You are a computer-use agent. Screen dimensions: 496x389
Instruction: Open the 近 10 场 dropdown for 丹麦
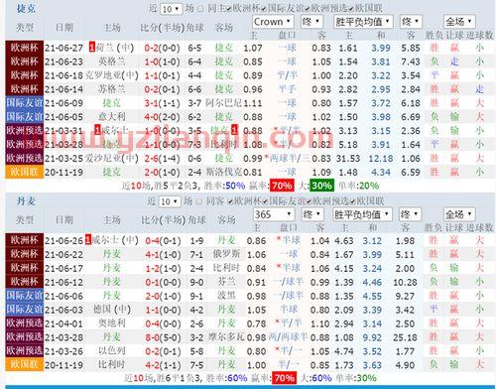(170, 201)
